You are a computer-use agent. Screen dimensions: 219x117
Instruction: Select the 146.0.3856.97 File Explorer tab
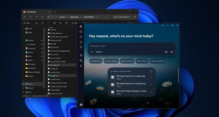coord(37,12)
